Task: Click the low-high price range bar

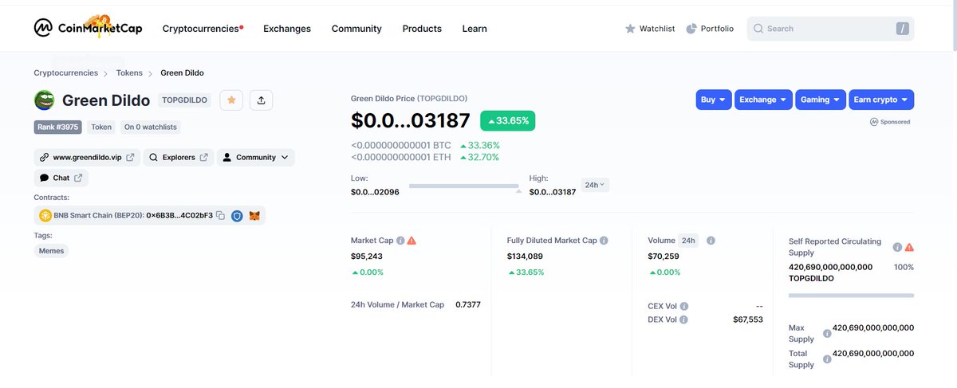Action: click(x=464, y=186)
